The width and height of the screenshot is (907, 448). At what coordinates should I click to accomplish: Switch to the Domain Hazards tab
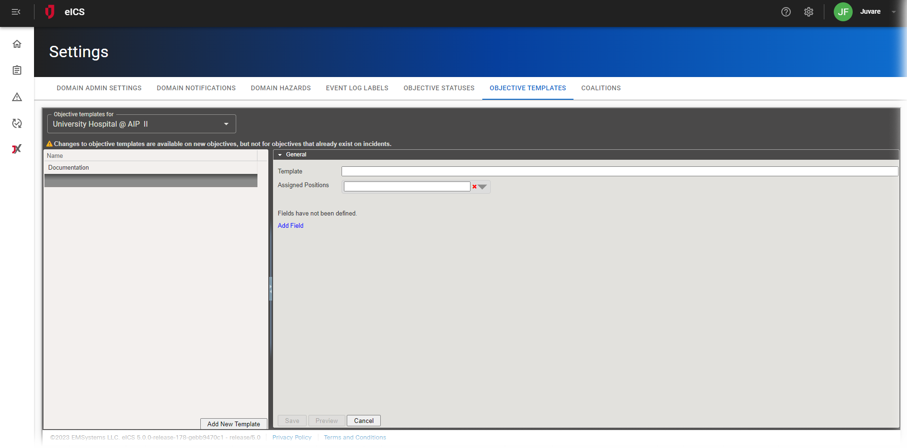tap(281, 88)
